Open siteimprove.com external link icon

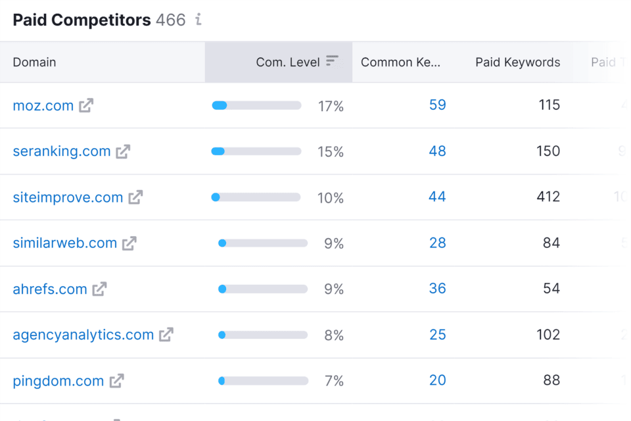135,197
